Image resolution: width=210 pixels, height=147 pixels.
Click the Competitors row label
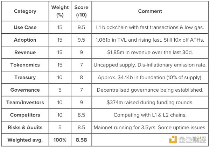coord(25,115)
